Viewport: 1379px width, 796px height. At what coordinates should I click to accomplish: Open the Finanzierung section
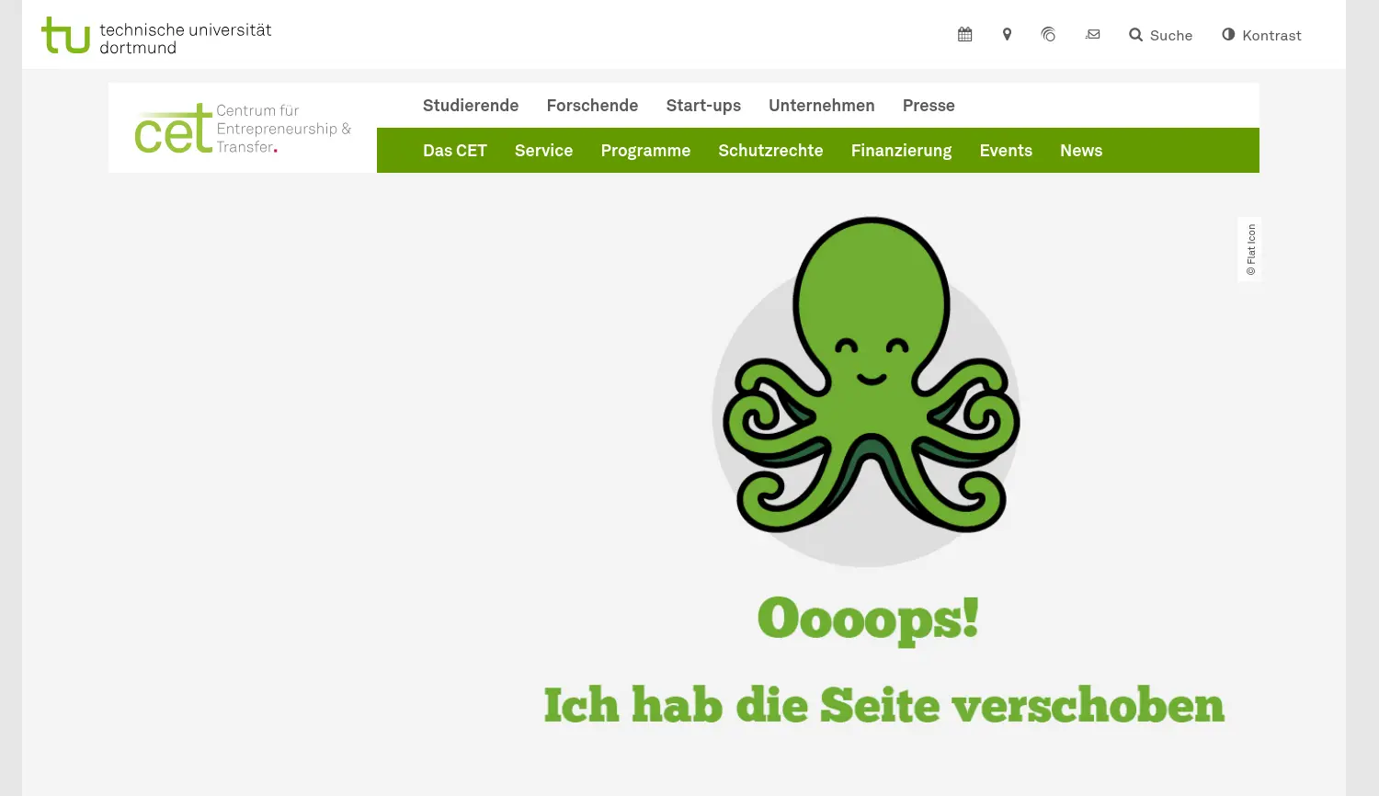click(901, 150)
